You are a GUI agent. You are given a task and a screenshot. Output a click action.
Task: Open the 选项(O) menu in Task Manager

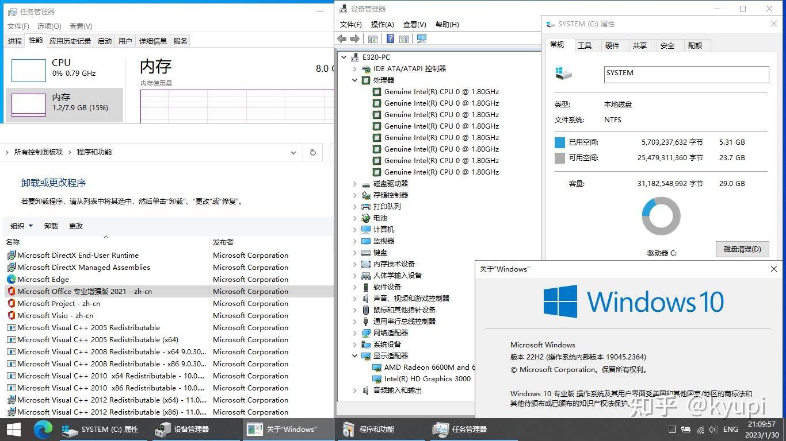pyautogui.click(x=49, y=26)
